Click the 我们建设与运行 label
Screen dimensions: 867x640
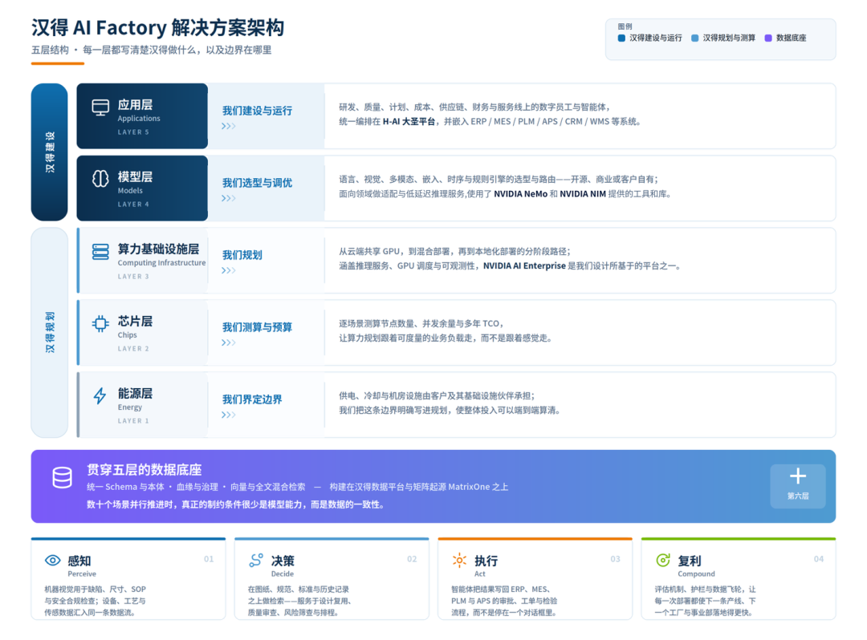click(x=257, y=111)
